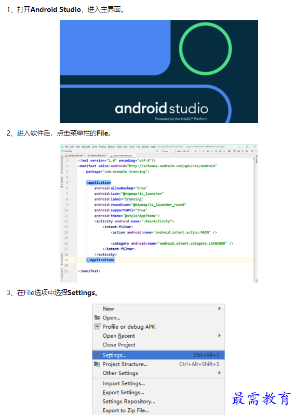Click Export Settings... entry
This screenshot has width=295, height=415.
tap(158, 392)
